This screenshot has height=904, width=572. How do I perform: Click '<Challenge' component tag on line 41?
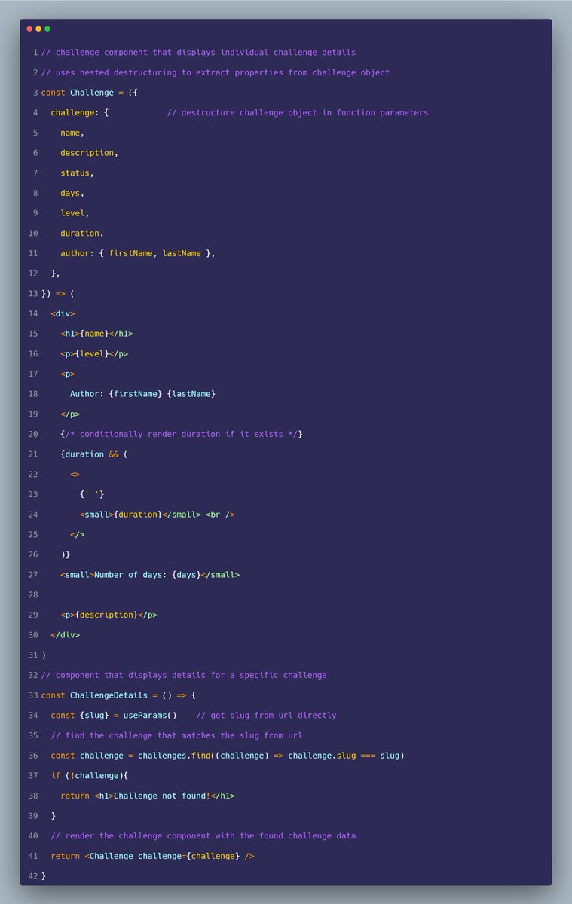coord(109,856)
